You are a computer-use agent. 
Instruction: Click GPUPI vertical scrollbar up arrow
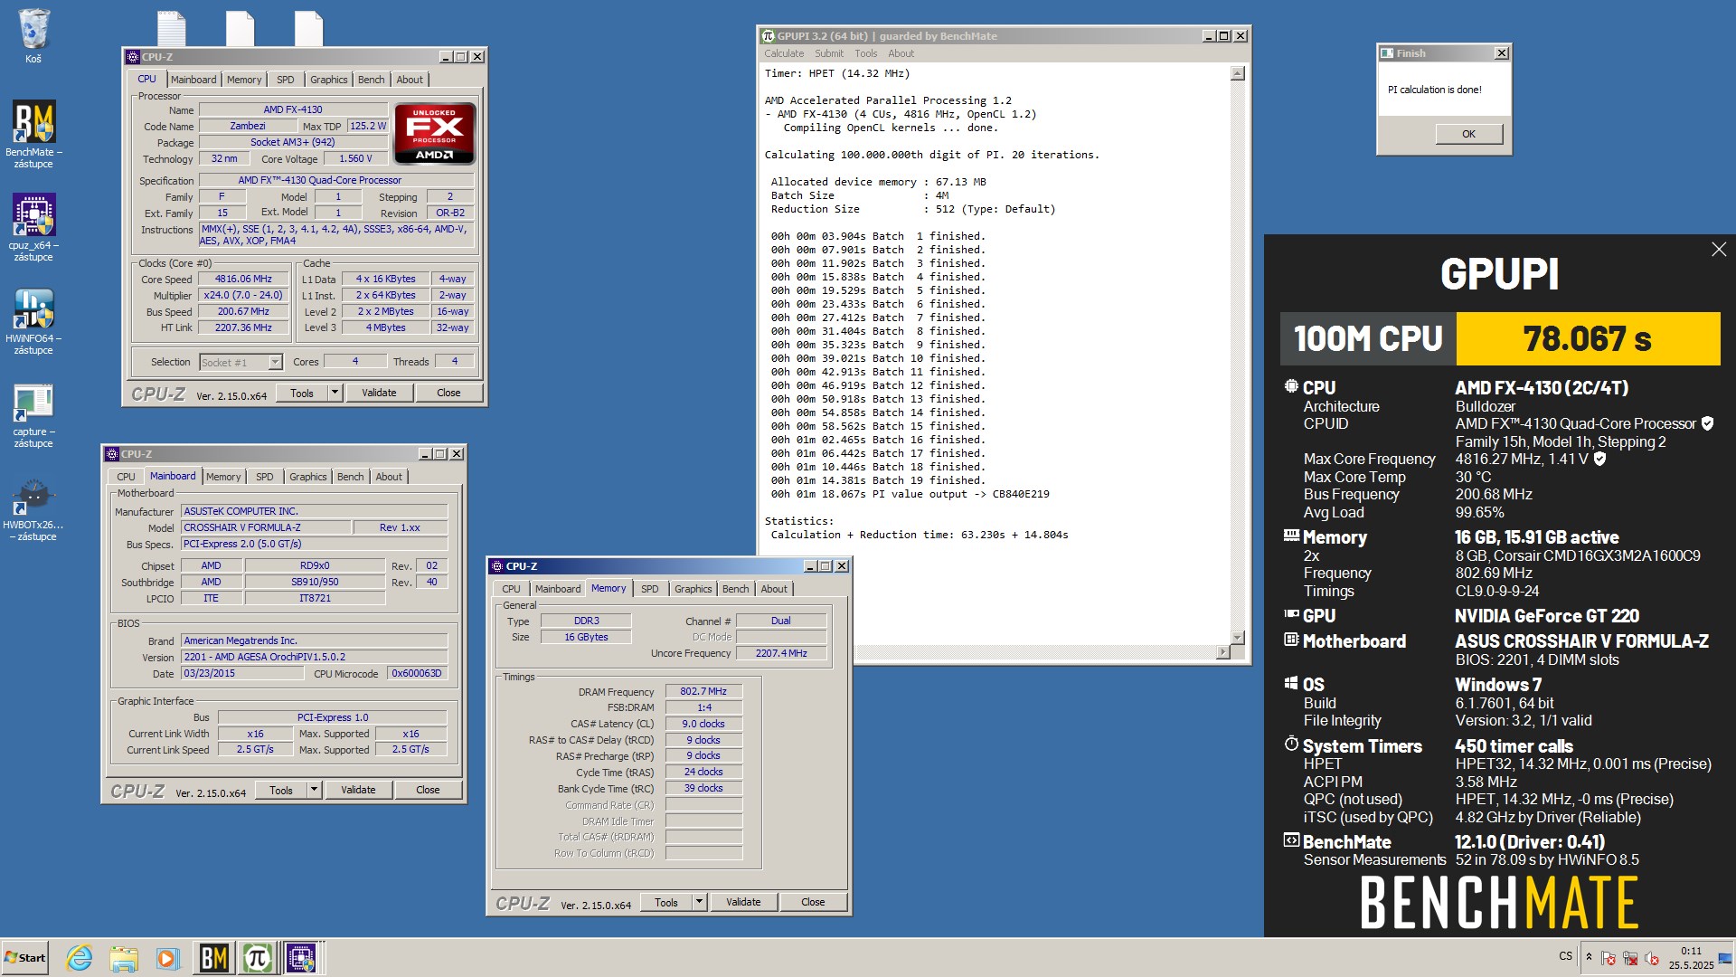(x=1237, y=74)
